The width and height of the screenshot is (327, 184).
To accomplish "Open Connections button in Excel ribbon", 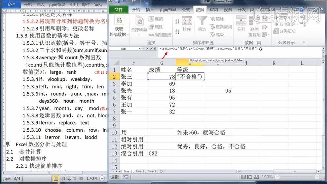I will [156, 19].
